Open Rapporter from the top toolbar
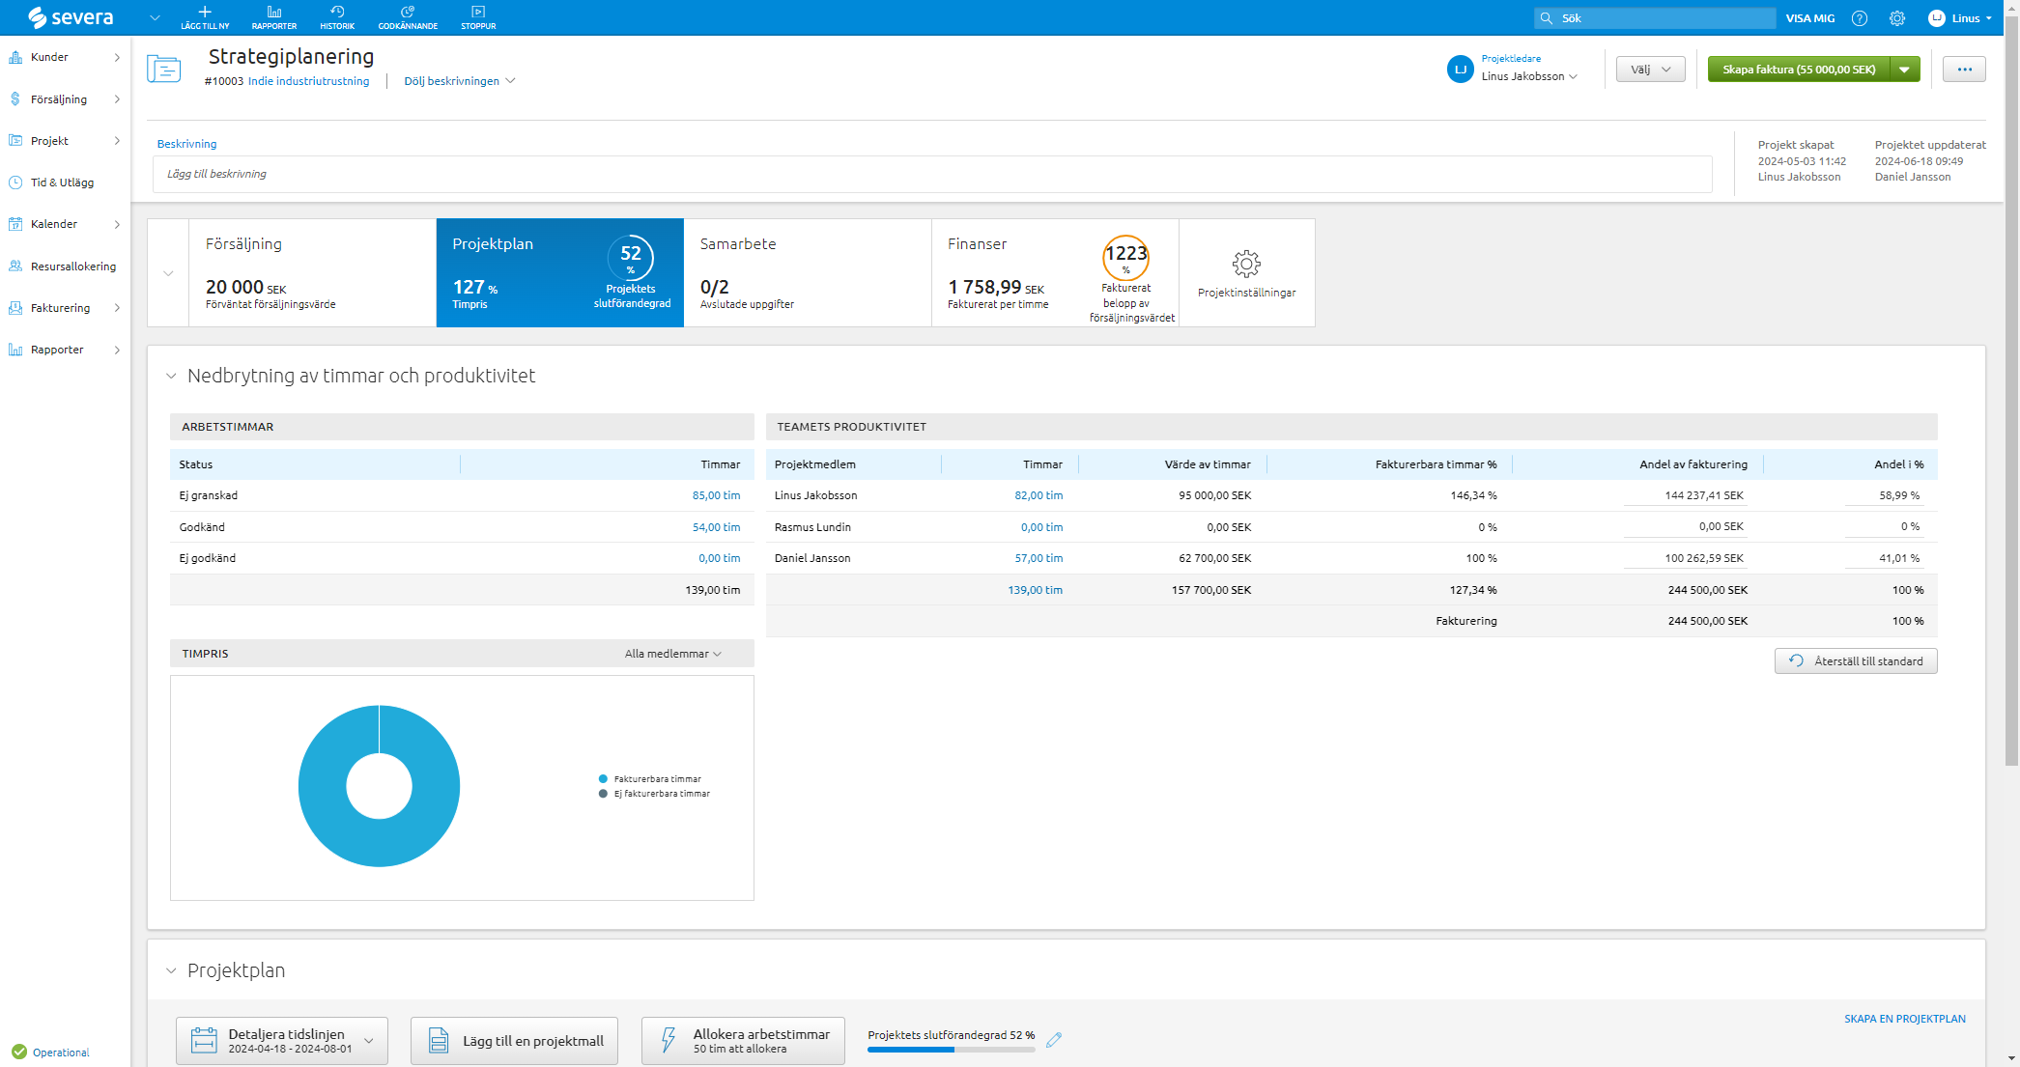2020x1067 pixels. coord(274,17)
